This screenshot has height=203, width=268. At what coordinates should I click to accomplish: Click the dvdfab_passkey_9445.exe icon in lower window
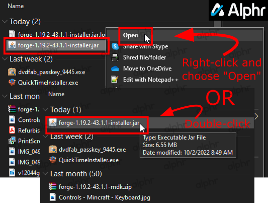53,150
